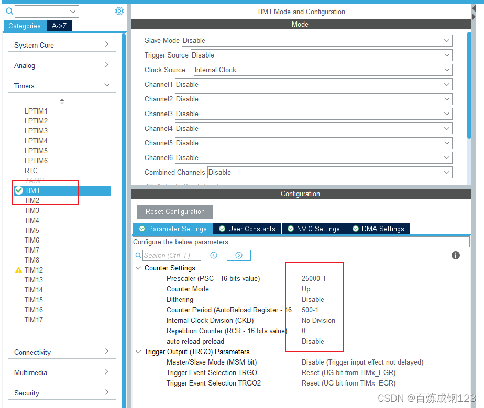This screenshot has width=484, height=408.
Task: Select TIM12 in the Timers list
Action: (x=35, y=270)
